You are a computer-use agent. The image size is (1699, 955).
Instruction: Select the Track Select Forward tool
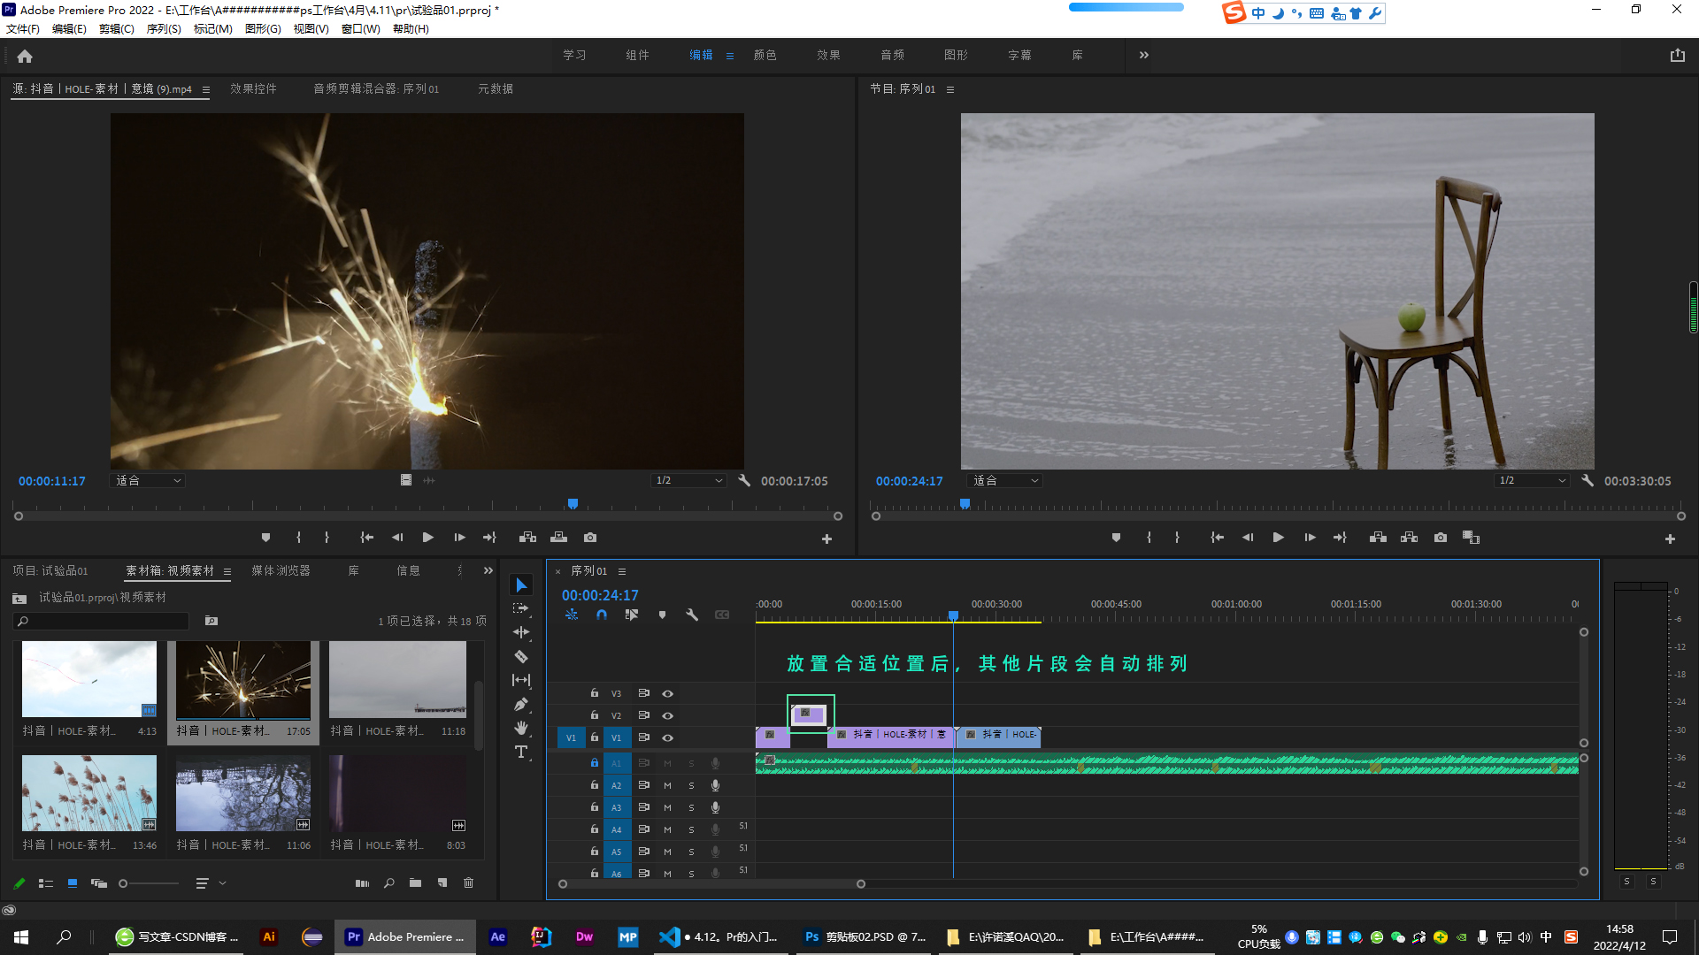click(521, 608)
